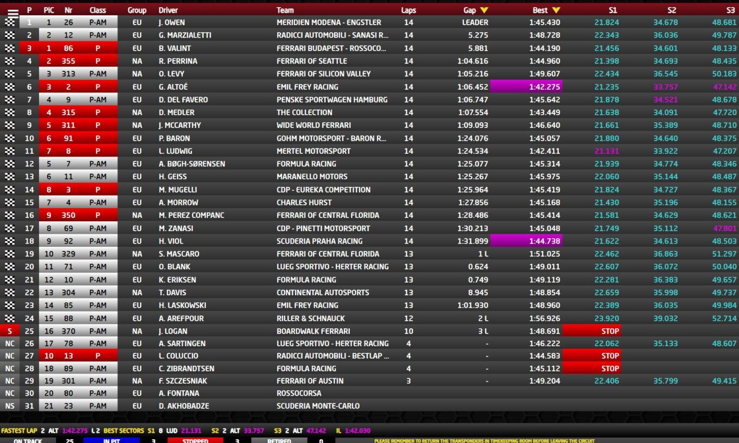Click the purple 1:44.738 best lap for H. Viol
The width and height of the screenshot is (739, 443).
527,241
